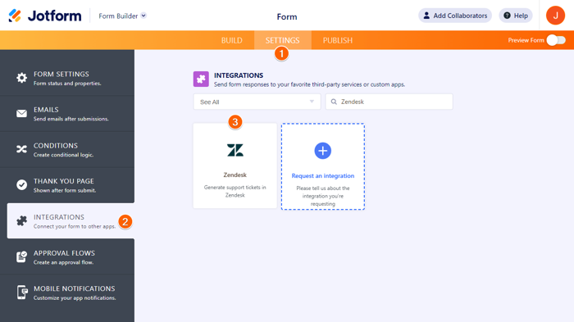
Task: Select the Emails envelope icon
Action: point(21,113)
